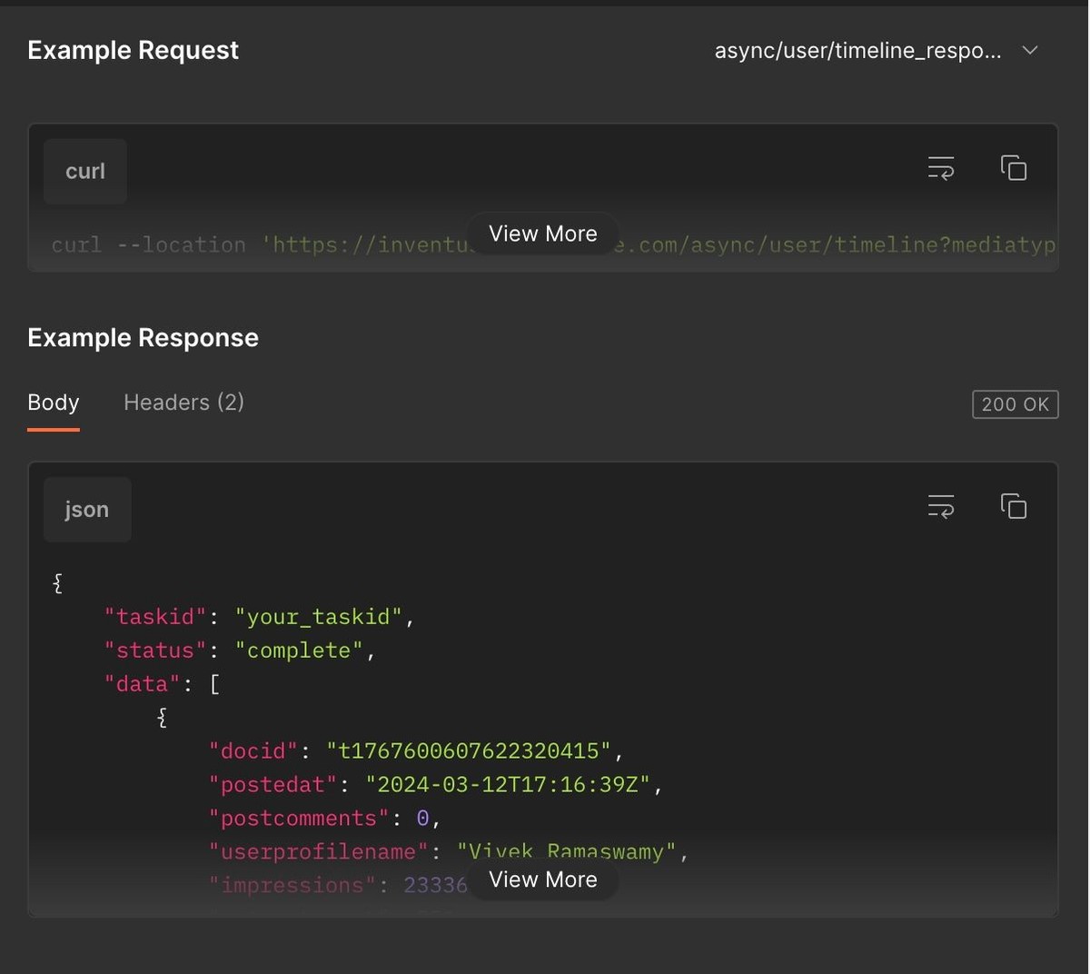Click the curl --location command text

point(149,245)
